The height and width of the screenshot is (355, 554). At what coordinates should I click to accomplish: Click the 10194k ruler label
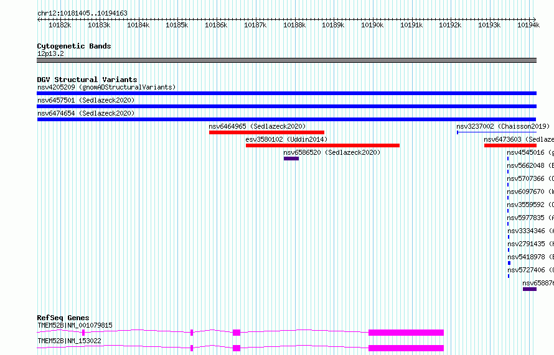tap(528, 25)
